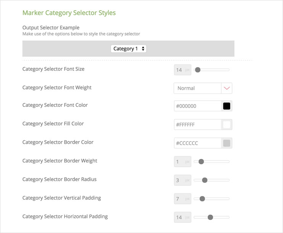Click the Horizontal Padding slider handle
283x233 pixels.
[x=210, y=217]
